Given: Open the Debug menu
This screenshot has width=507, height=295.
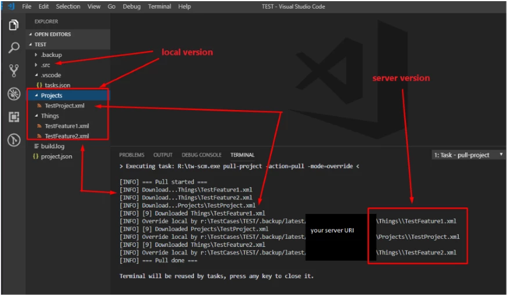Looking at the screenshot, I should point(131,6).
